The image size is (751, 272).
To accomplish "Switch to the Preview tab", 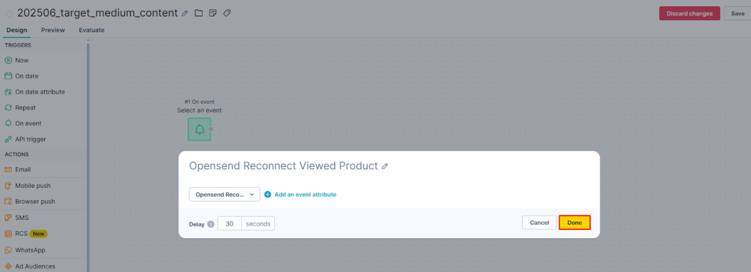I will click(53, 30).
